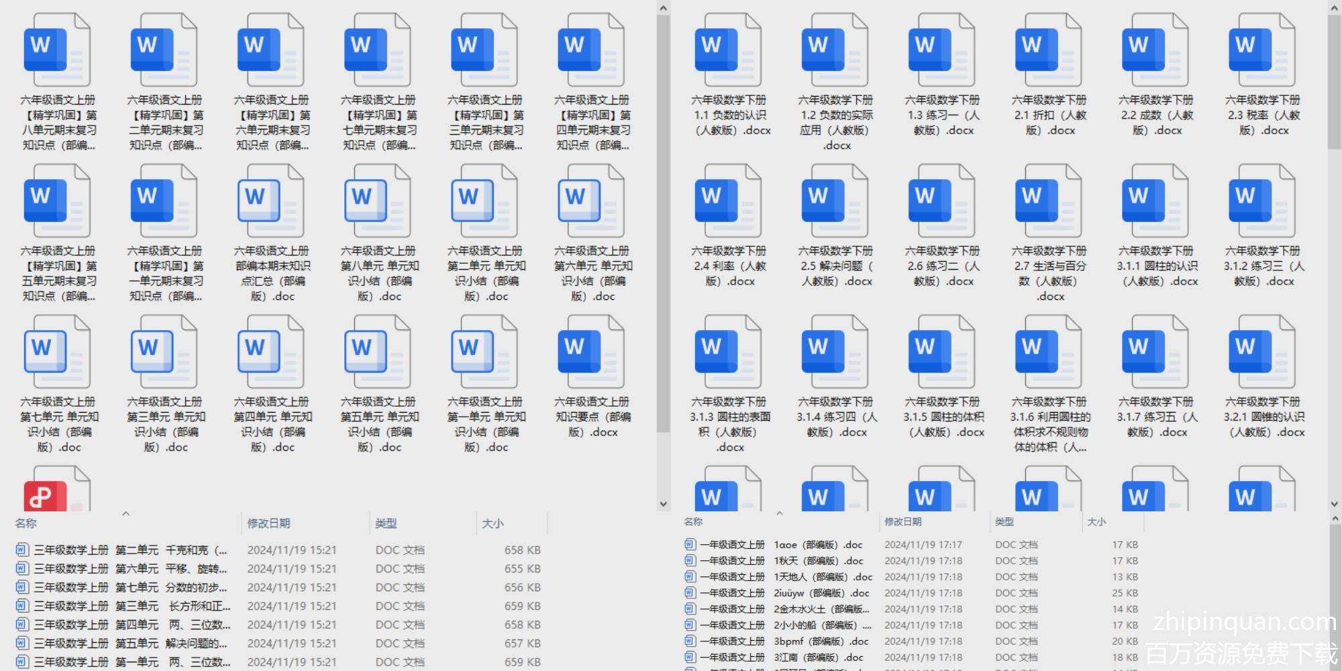Click the 部编本期末知识点汇总 doc file icon

click(x=271, y=201)
